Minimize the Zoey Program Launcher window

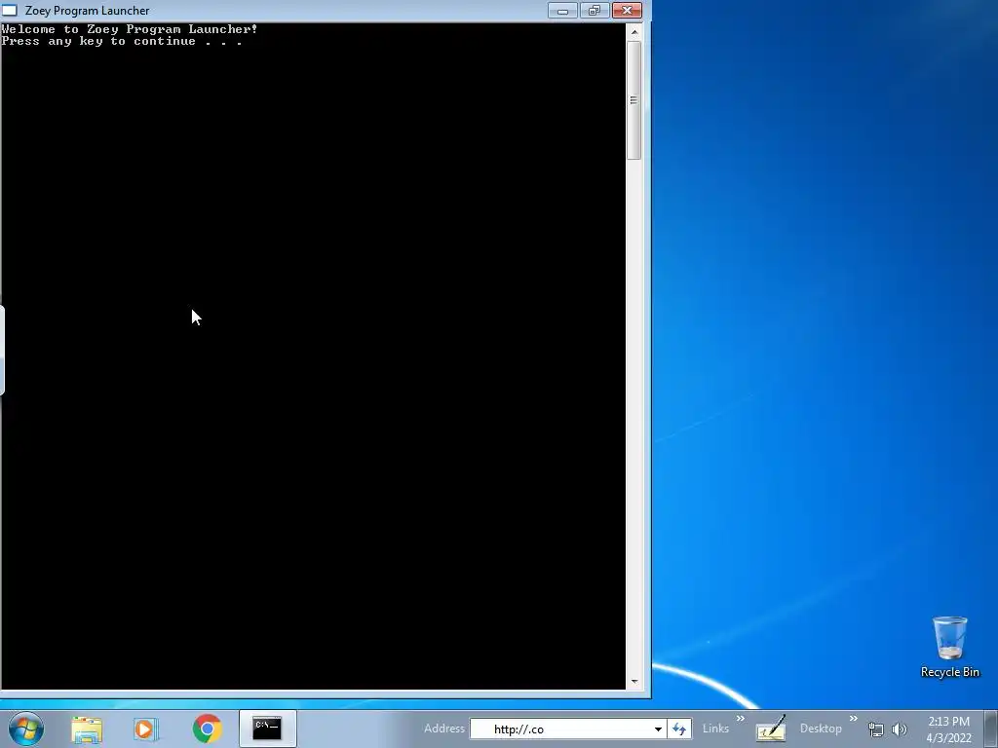562,10
